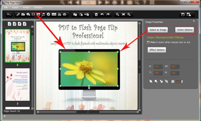
Task: Click the 'Page Count: 22' status text
Action: pos(12,111)
